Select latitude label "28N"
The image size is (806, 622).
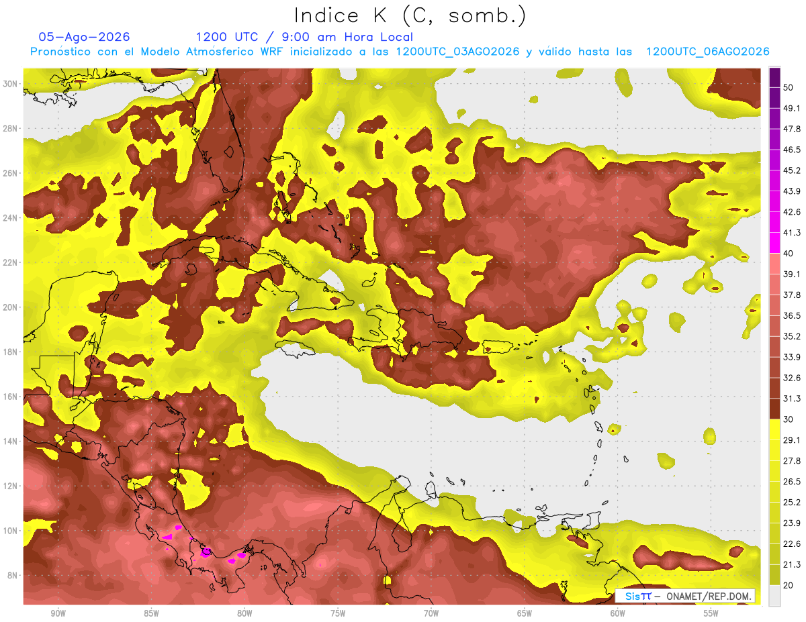tap(11, 128)
